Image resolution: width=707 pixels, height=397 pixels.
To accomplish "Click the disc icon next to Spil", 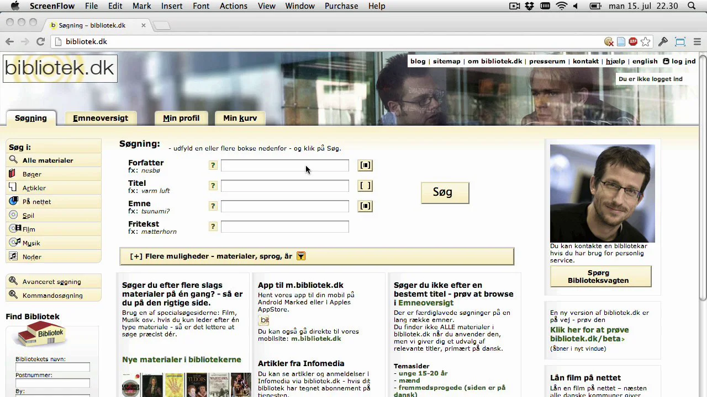I will (x=13, y=215).
